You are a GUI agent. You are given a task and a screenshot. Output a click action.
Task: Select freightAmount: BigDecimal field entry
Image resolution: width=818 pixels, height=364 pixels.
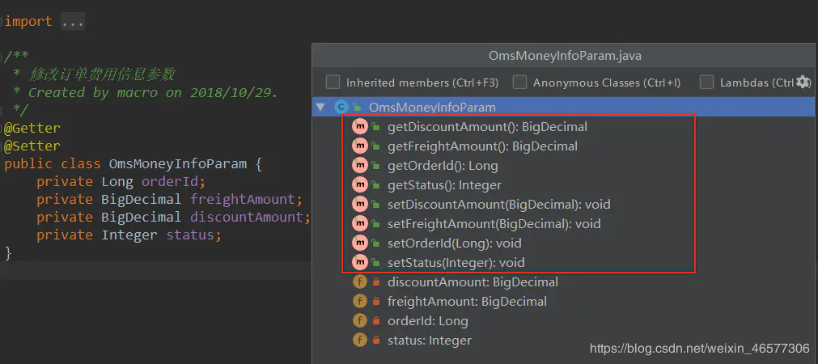tap(467, 302)
